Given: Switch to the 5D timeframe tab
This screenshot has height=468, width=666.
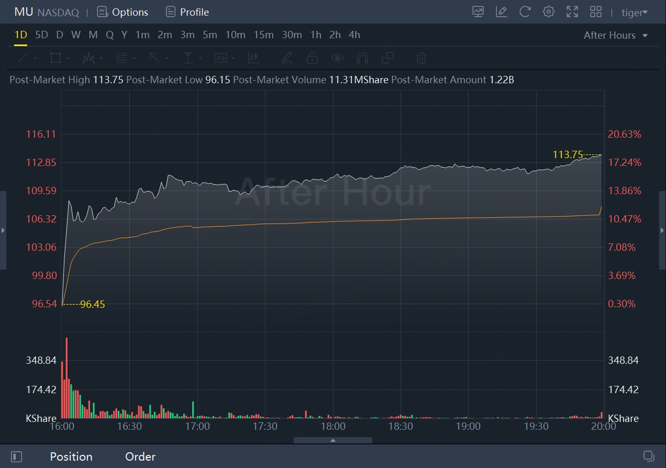Looking at the screenshot, I should point(41,35).
